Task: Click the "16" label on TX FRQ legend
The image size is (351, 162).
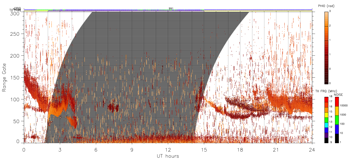Action: 331,106
